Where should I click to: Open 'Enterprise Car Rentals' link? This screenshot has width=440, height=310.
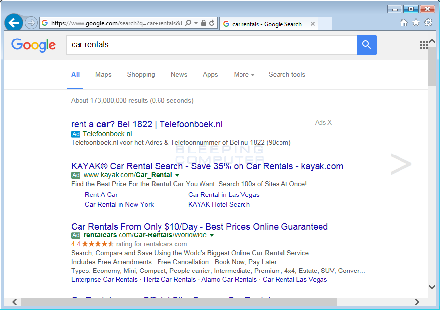[x=104, y=280]
